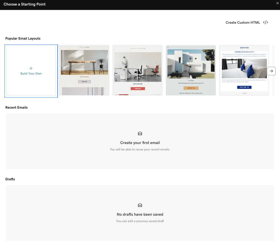Click the Drafts heading
280x246 pixels.
point(10,179)
